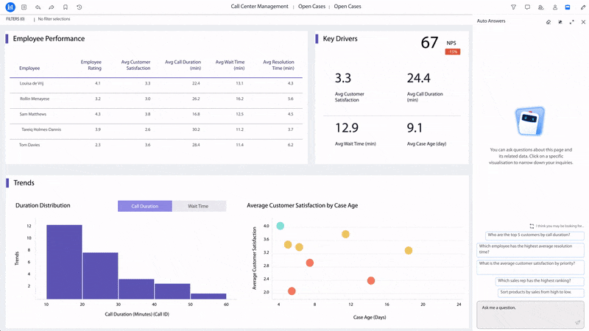The width and height of the screenshot is (589, 331).
Task: Click the teal scatter plot point
Action: point(281,225)
